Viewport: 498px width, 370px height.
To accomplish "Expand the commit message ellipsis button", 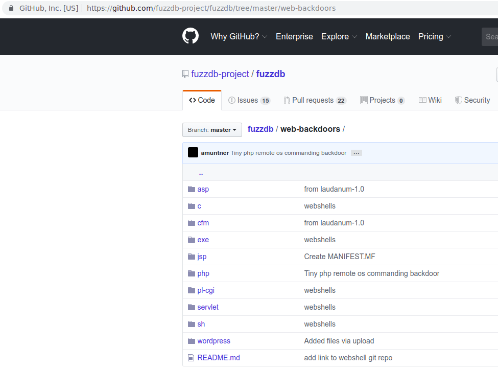I will (356, 153).
